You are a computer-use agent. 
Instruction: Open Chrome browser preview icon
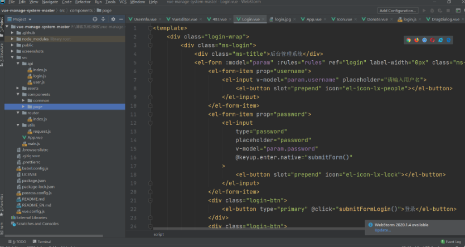tap(408, 40)
